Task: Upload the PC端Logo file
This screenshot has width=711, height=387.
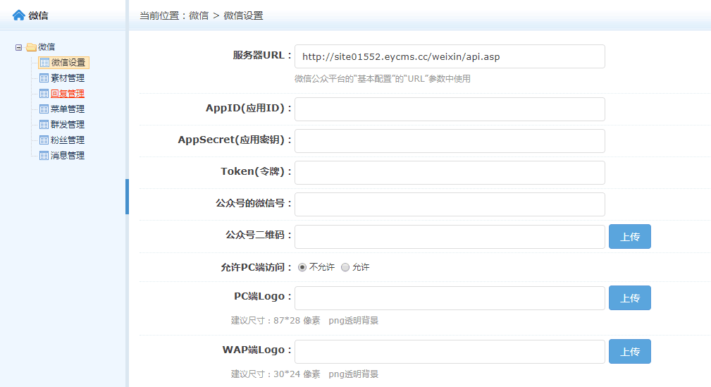Action: coord(629,298)
